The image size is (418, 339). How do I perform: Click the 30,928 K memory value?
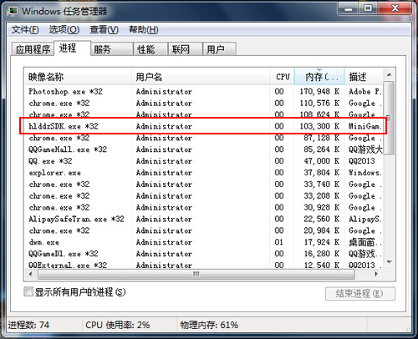(321, 208)
